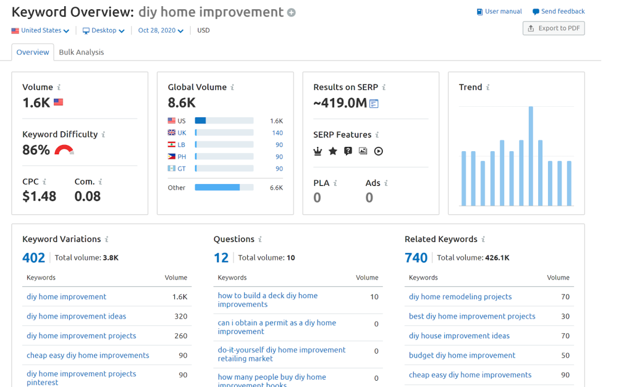Viewport: 624px width, 387px height.
Task: Click the US volume bar in Global Volume
Action: pos(224,121)
